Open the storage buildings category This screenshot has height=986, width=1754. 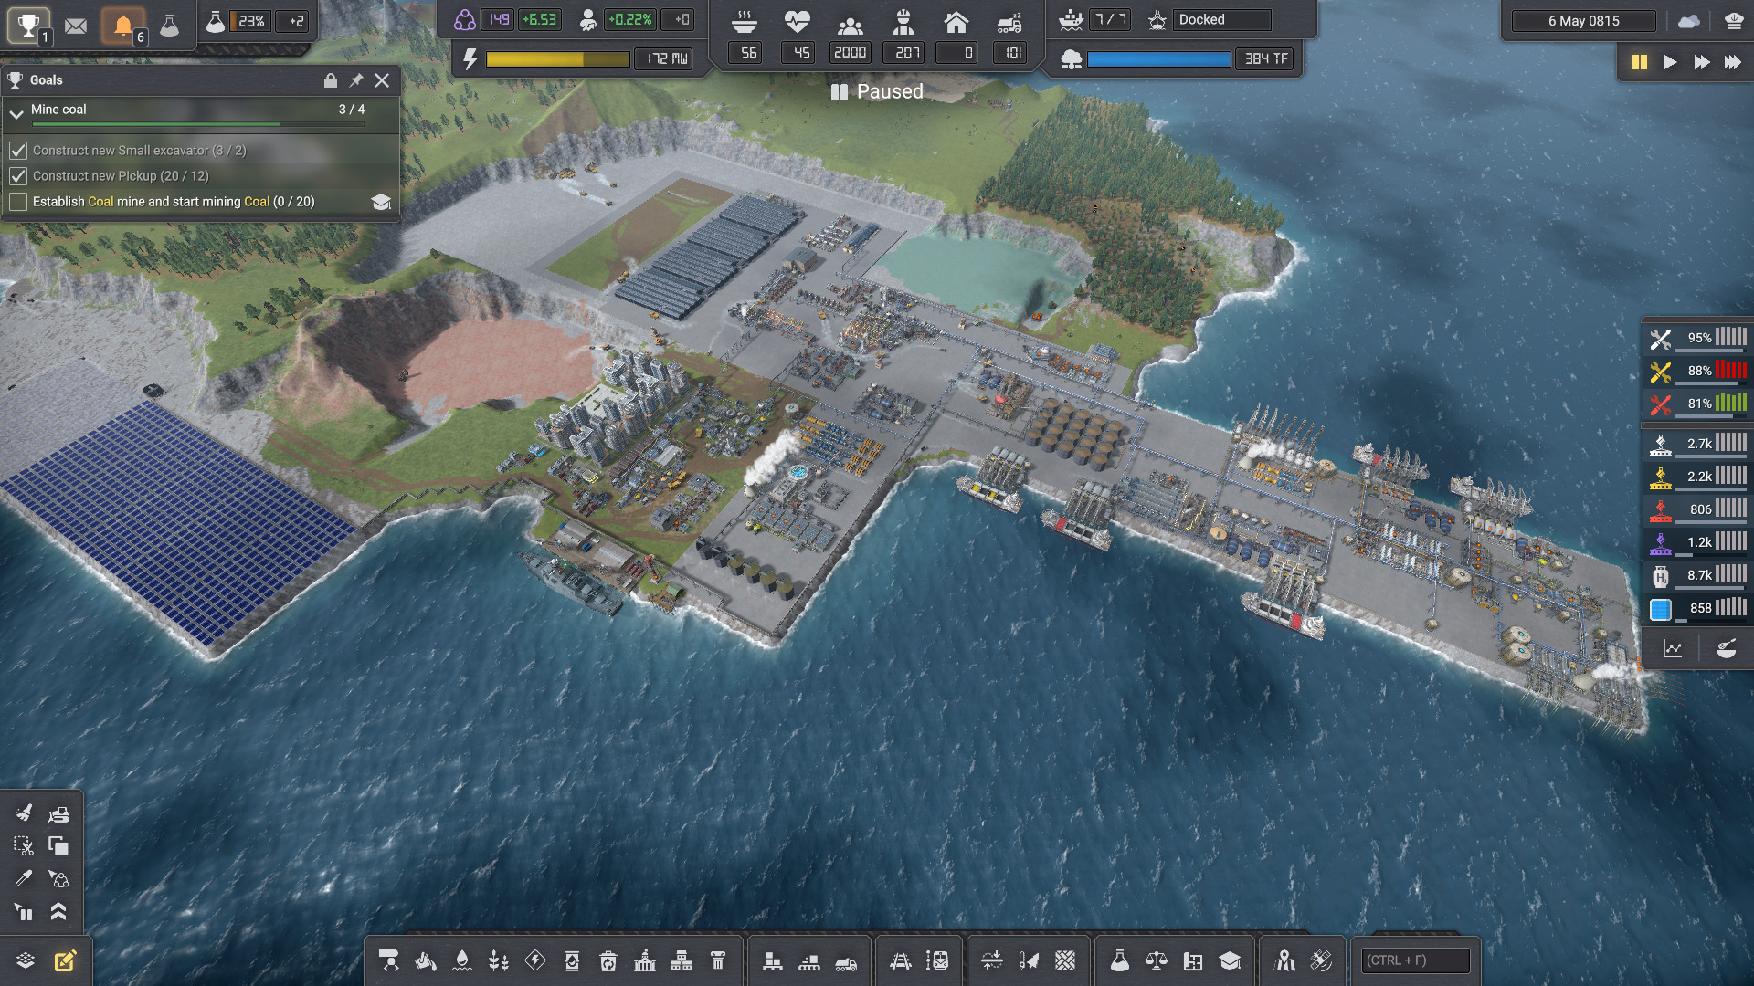point(773,960)
